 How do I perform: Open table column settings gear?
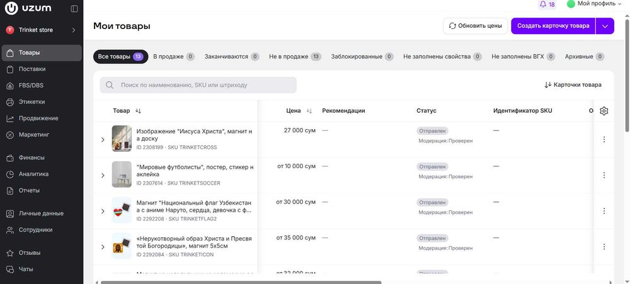pyautogui.click(x=604, y=111)
